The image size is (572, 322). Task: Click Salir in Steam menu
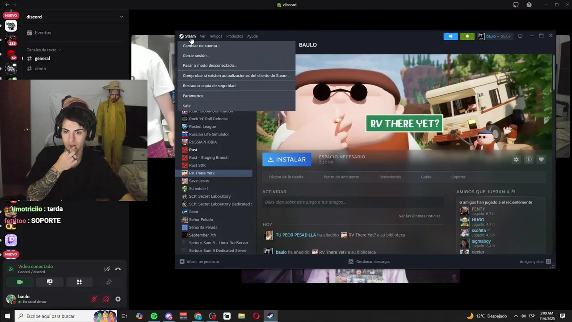click(x=236, y=106)
